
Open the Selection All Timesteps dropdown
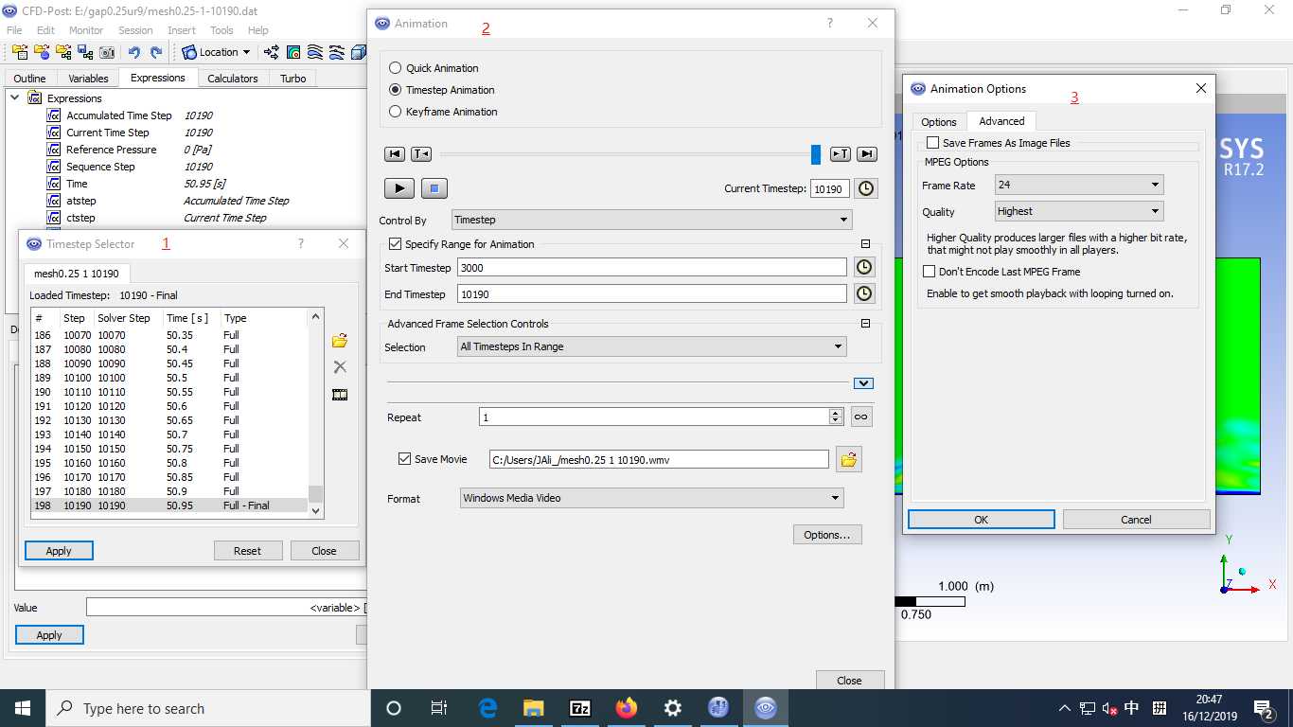652,346
